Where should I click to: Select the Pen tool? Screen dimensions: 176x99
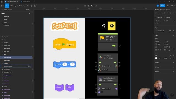(x=20, y=6)
